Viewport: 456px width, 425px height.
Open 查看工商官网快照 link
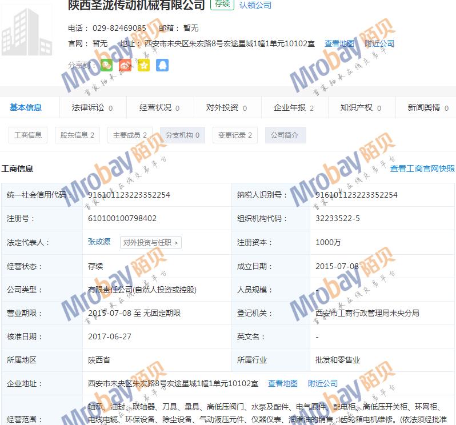[422, 169]
